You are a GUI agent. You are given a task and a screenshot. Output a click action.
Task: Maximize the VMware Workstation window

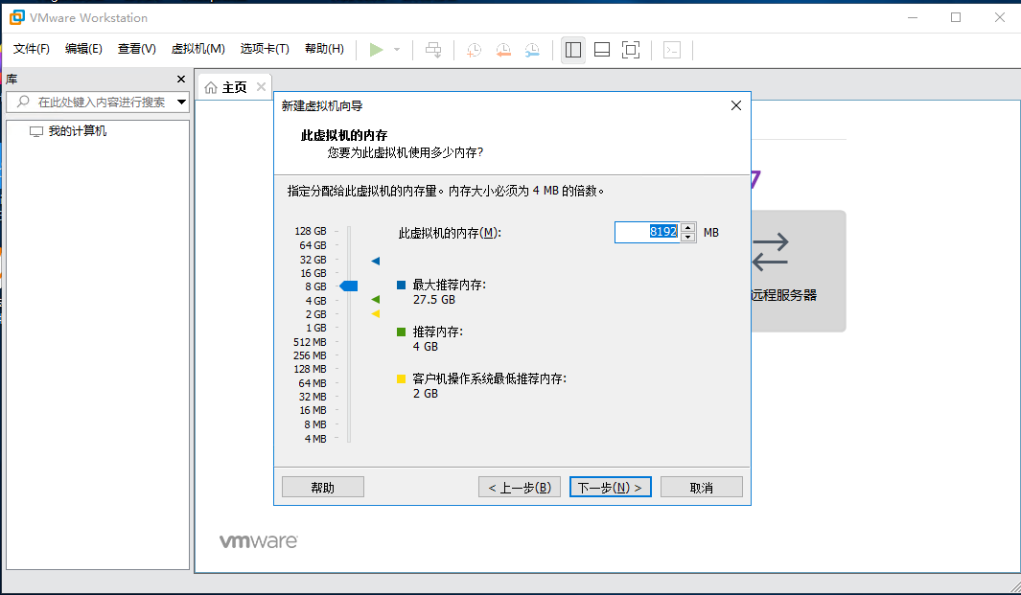tap(955, 17)
